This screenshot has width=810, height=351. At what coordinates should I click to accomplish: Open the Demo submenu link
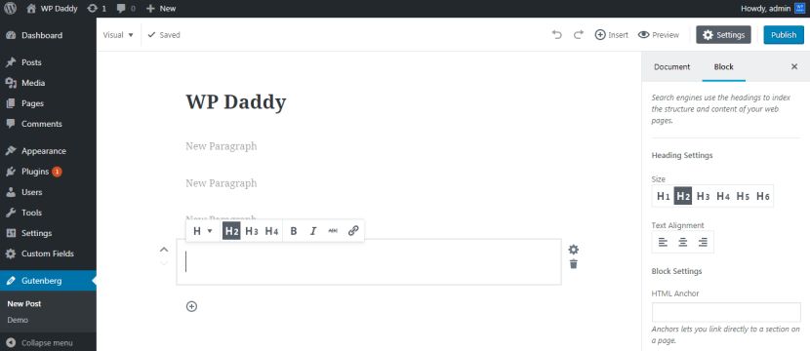coord(18,320)
